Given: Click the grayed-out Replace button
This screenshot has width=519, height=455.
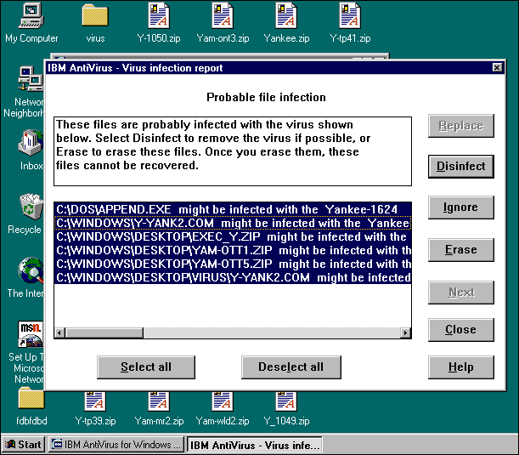Looking at the screenshot, I should (460, 126).
